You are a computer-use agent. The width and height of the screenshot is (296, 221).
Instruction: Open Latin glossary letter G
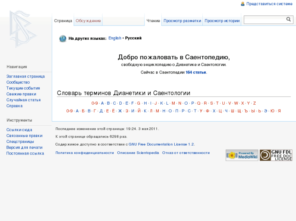[x=138, y=103]
